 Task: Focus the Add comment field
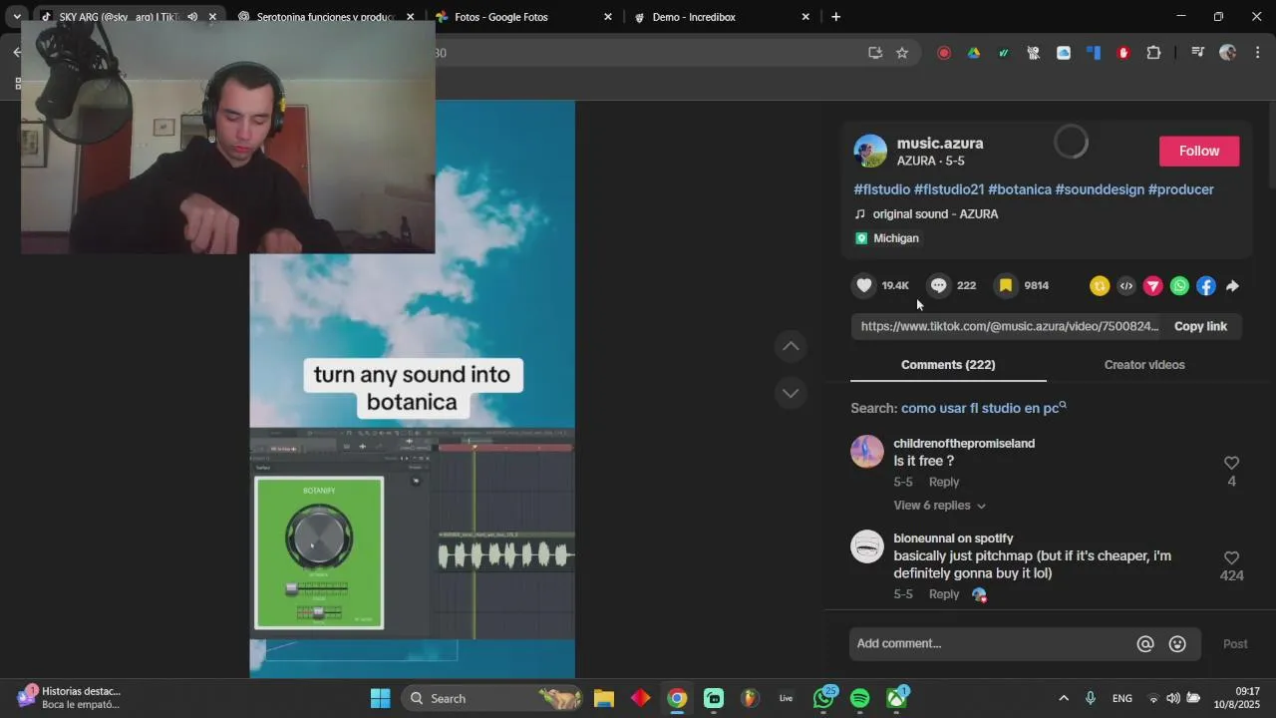992,644
